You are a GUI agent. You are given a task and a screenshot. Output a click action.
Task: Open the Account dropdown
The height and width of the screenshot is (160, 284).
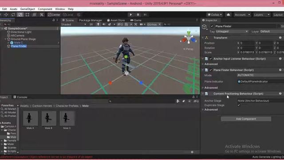tap(242, 15)
